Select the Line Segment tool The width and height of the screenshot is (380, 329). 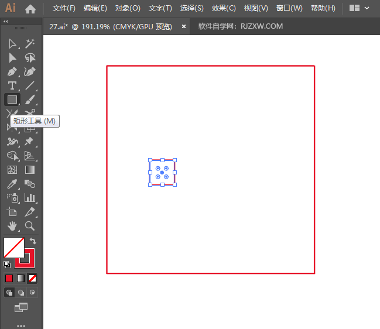(30, 86)
